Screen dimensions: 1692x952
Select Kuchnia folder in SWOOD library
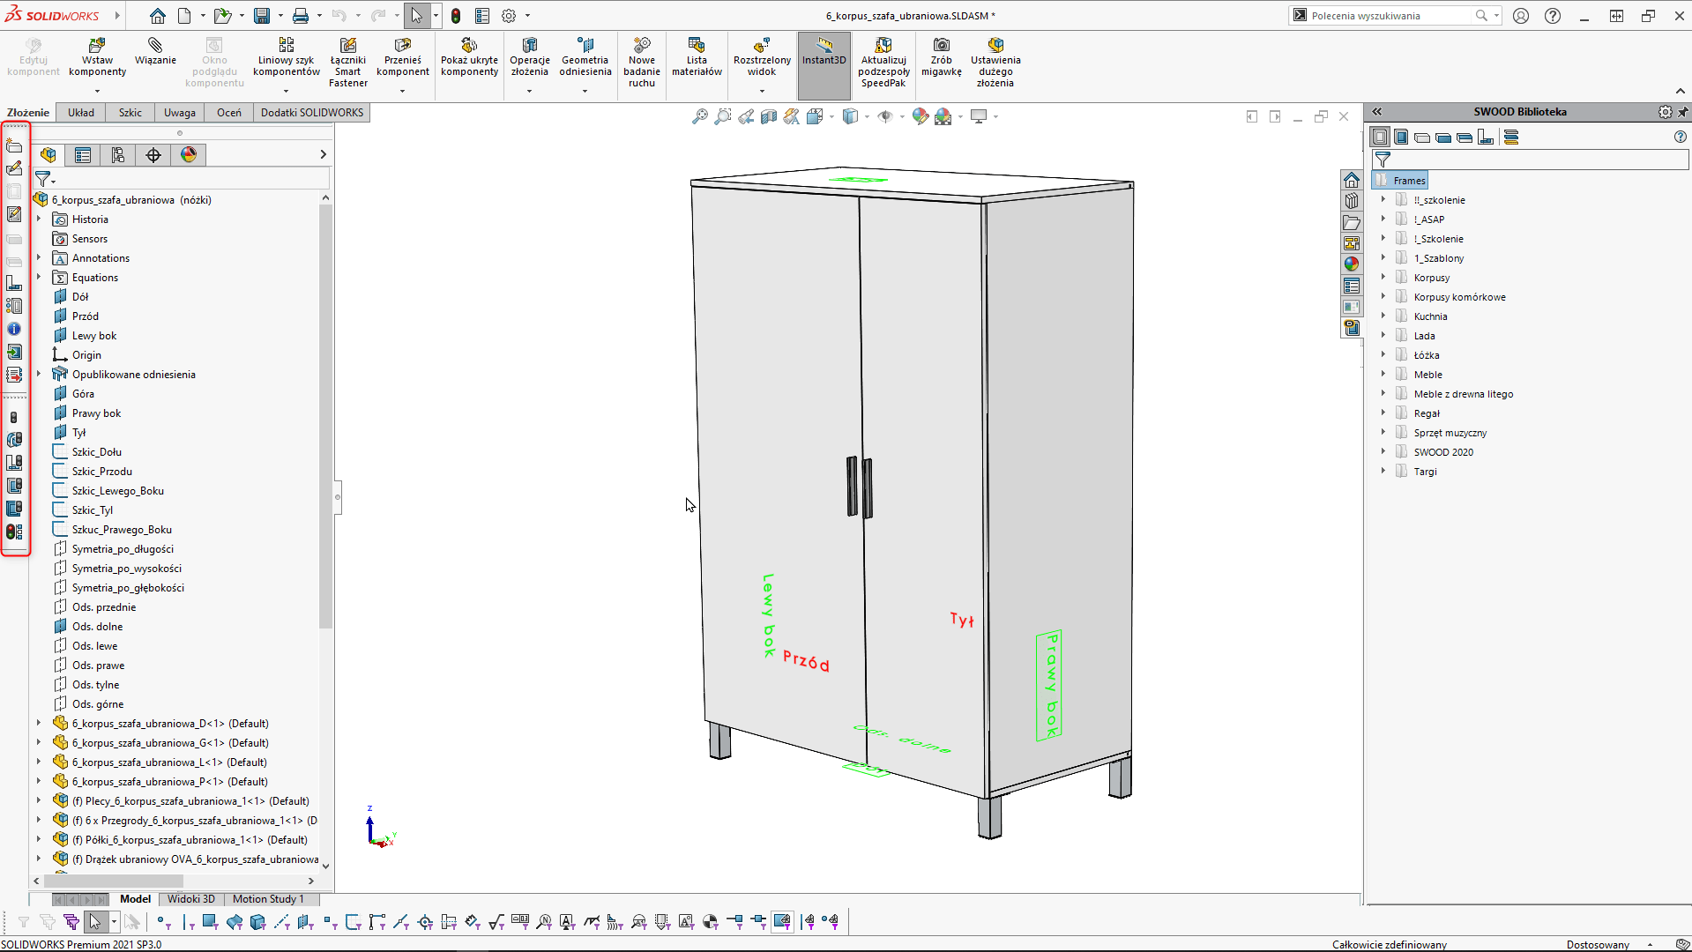[1430, 316]
